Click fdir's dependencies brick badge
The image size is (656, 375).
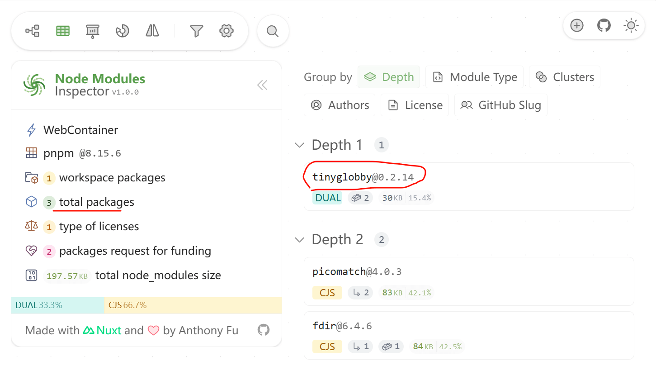tap(391, 347)
